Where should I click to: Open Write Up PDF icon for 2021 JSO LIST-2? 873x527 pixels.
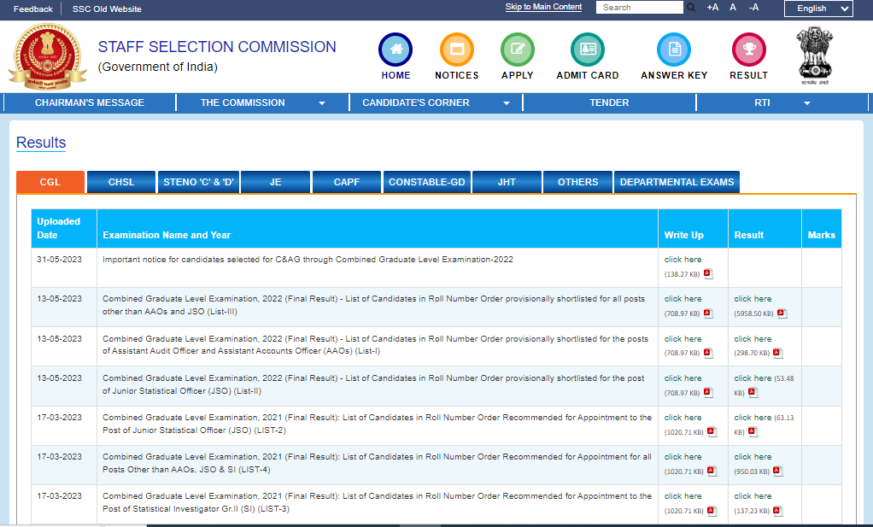tap(712, 431)
